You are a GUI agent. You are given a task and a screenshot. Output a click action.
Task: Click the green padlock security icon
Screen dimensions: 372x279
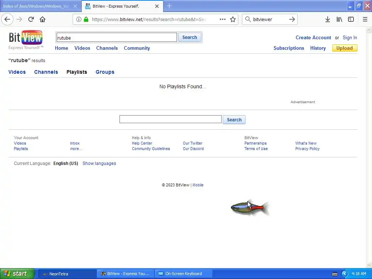(86, 20)
